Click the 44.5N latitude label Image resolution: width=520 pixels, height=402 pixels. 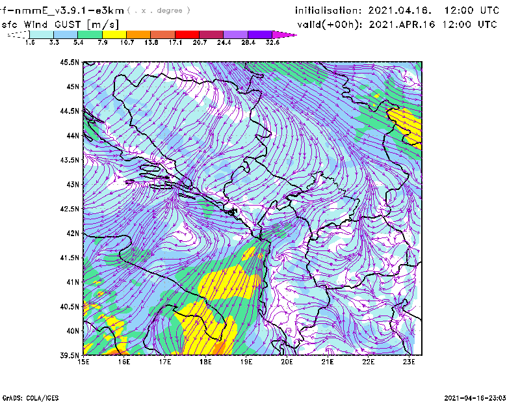(70, 111)
